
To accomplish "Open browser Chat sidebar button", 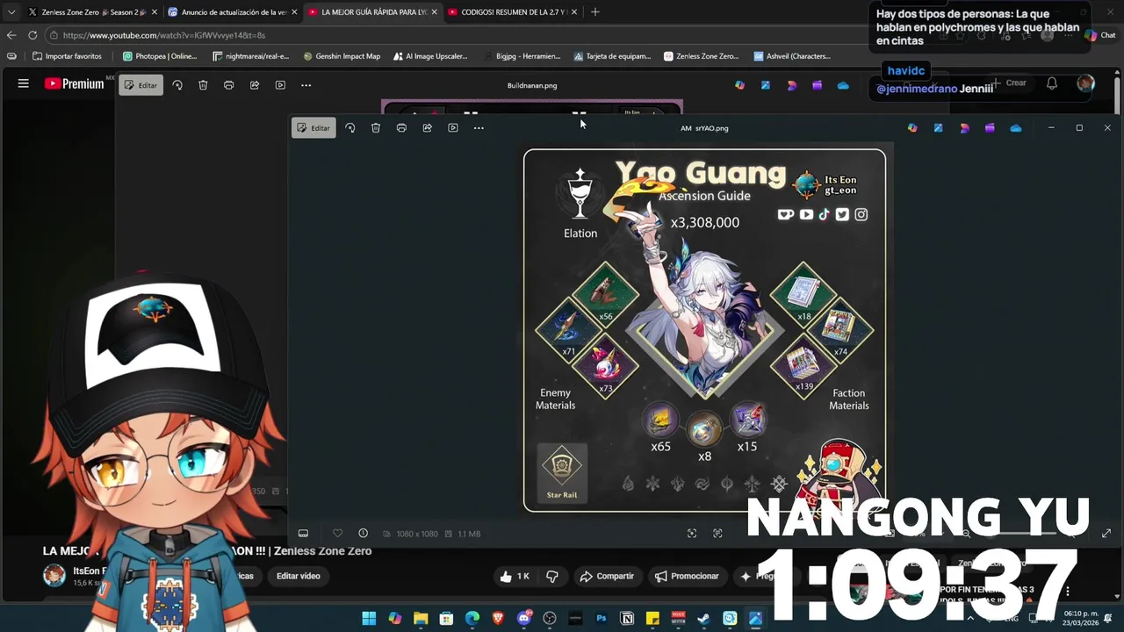I will (1100, 35).
